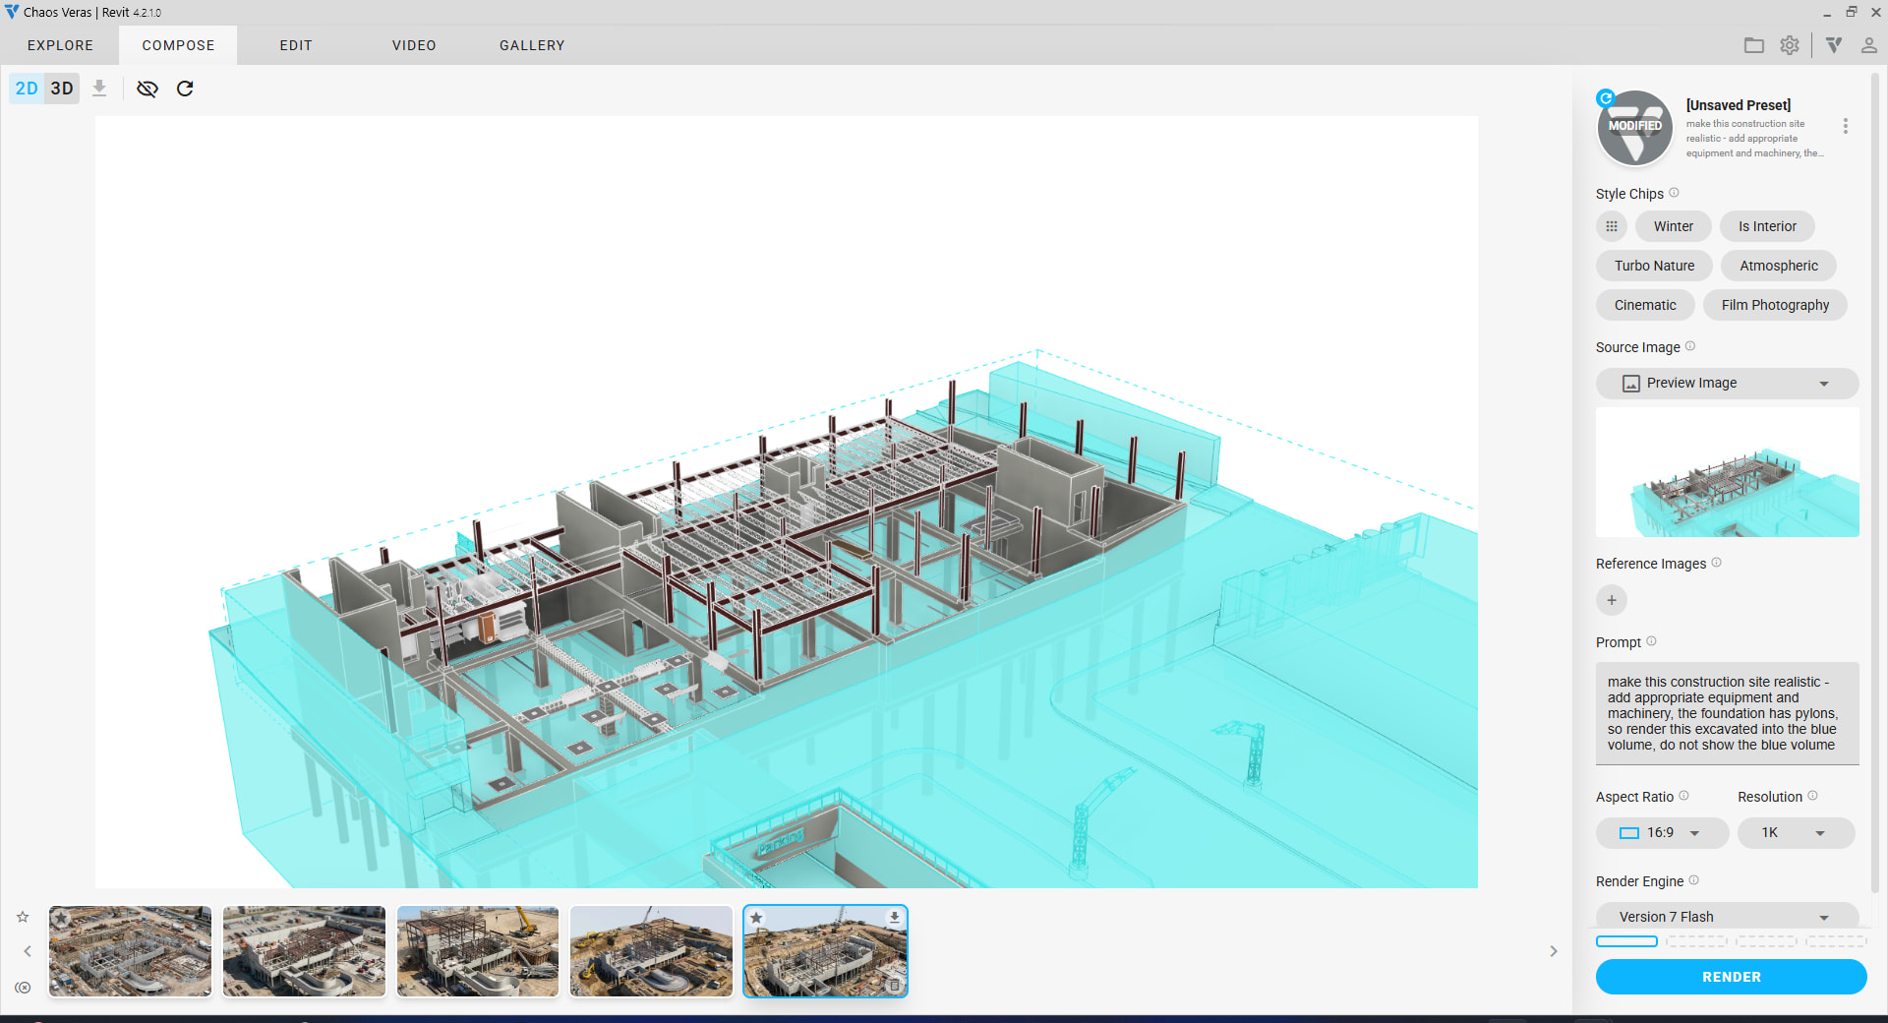Switch to the EDIT tab
This screenshot has width=1888, height=1023.
click(x=296, y=45)
